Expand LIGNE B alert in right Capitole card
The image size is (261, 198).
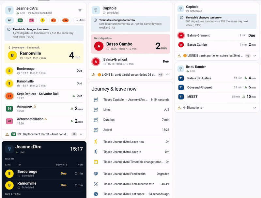255,56
